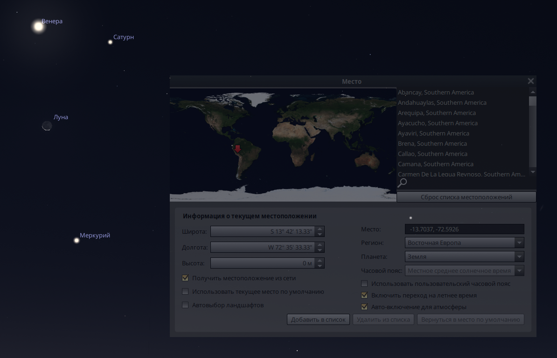The image size is (557, 358).
Task: Click the Место name input field
Action: coord(464,229)
